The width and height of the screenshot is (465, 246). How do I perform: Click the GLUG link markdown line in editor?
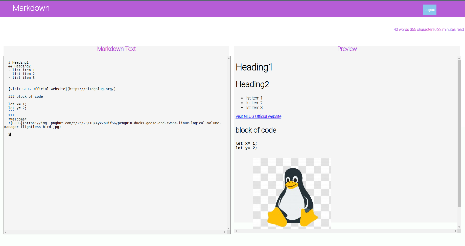click(x=62, y=89)
